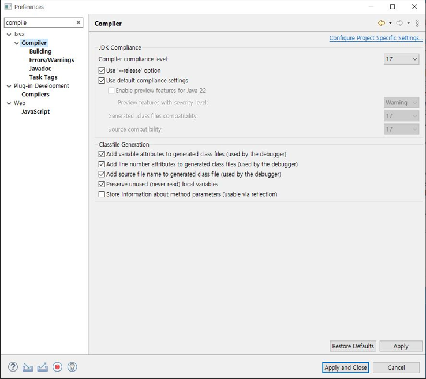
Task: Toggle Add variable attributes to class files
Action: coord(102,154)
